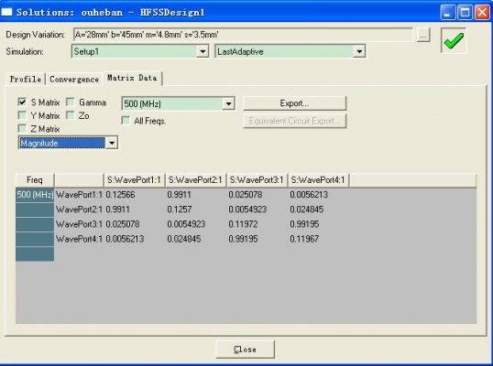Expand the Setup1 simulation dropdown
The height and width of the screenshot is (366, 493).
pyautogui.click(x=203, y=51)
